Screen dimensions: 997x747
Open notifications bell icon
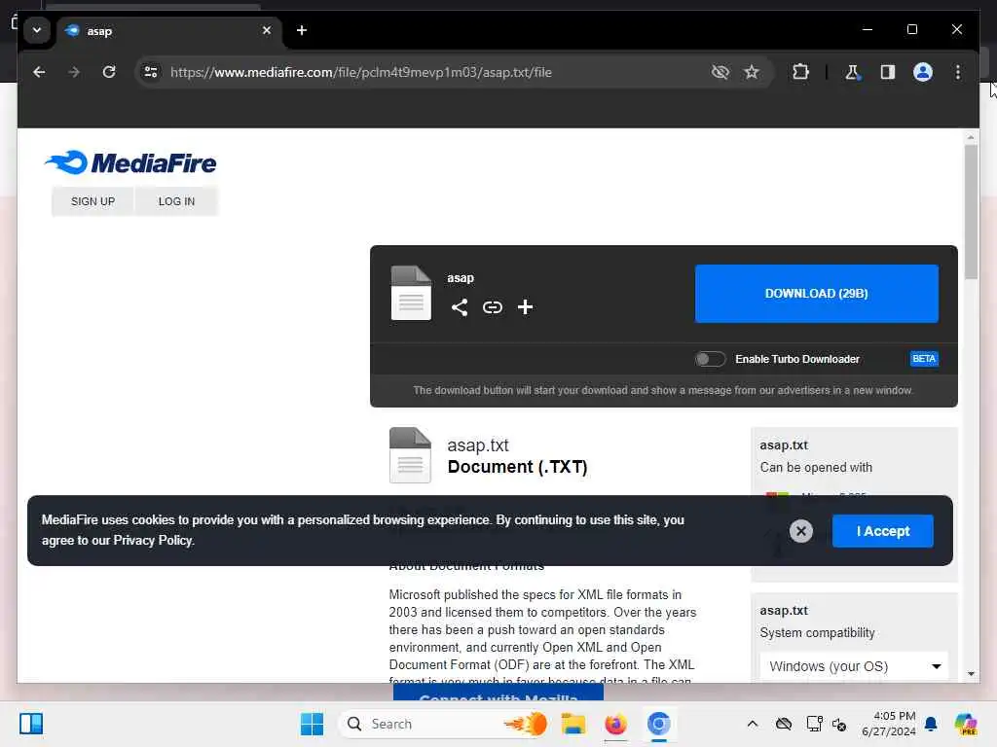pyautogui.click(x=931, y=724)
